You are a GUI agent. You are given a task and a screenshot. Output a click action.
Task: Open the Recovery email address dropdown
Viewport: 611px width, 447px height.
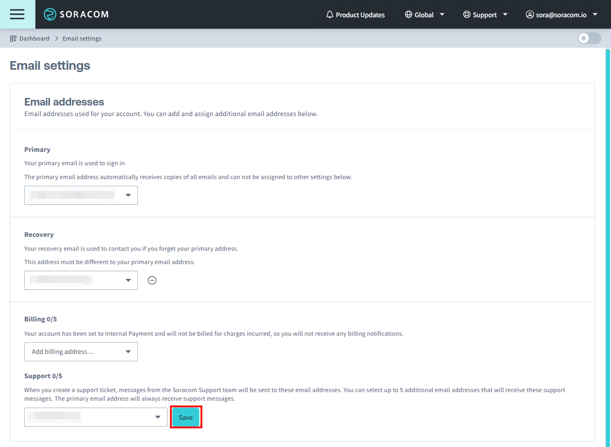coord(81,280)
